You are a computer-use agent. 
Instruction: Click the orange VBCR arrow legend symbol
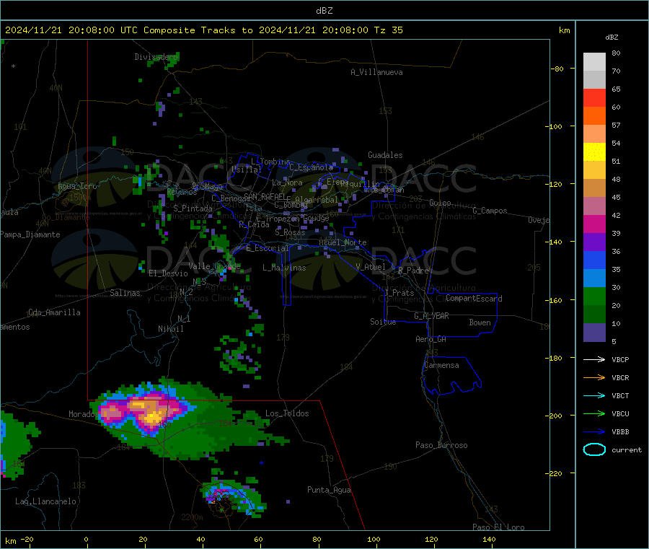point(594,377)
